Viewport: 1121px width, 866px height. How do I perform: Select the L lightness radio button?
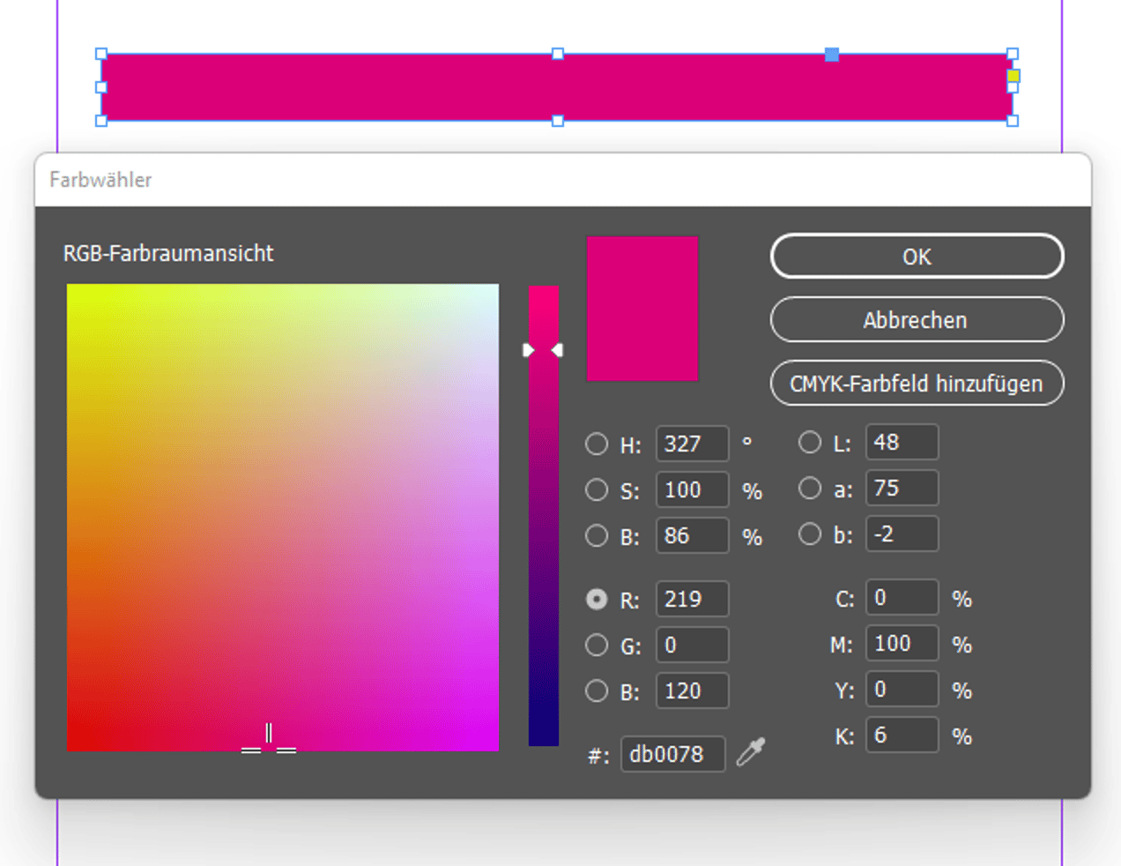(810, 442)
